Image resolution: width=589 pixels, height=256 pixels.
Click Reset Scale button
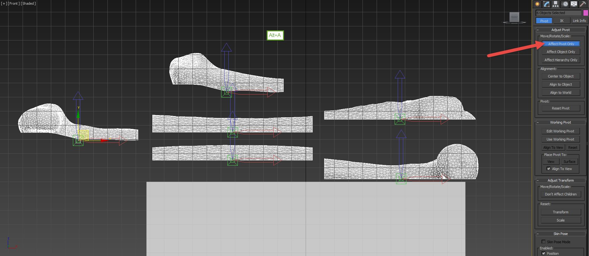pyautogui.click(x=561, y=220)
